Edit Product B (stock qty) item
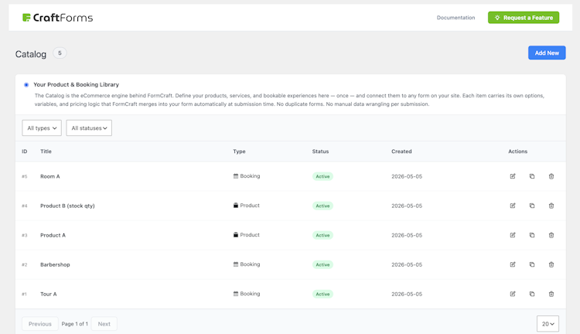 (513, 206)
